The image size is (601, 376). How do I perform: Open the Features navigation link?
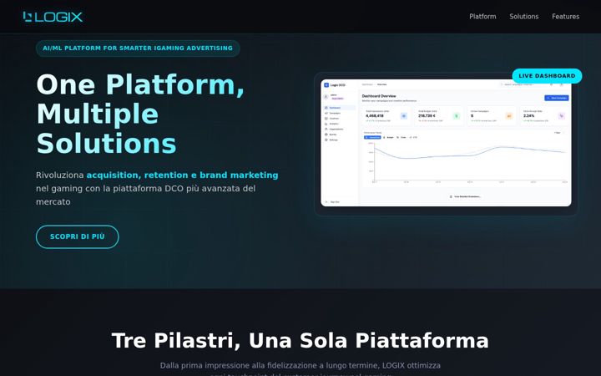point(565,17)
